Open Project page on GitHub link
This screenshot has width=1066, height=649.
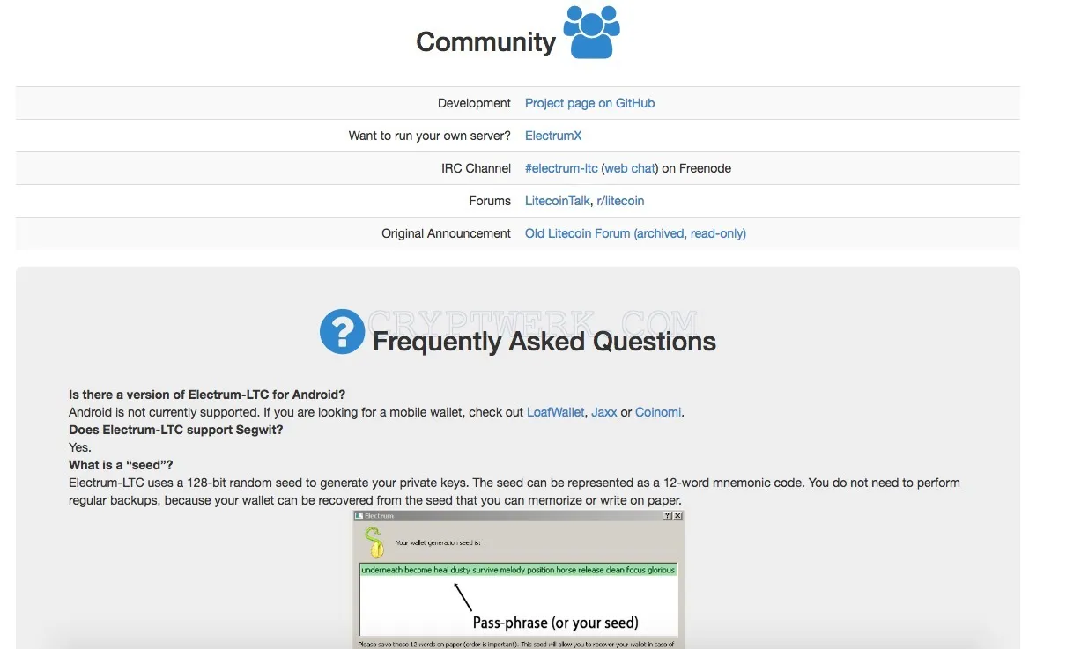click(589, 103)
